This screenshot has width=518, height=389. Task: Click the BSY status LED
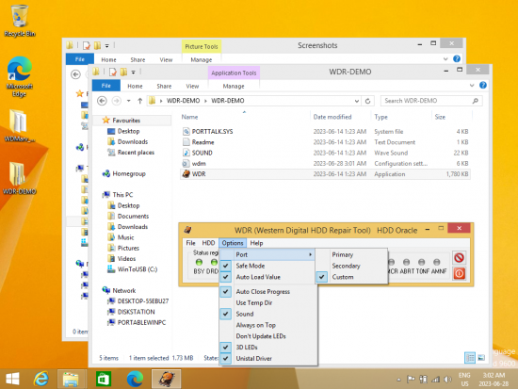[199, 262]
